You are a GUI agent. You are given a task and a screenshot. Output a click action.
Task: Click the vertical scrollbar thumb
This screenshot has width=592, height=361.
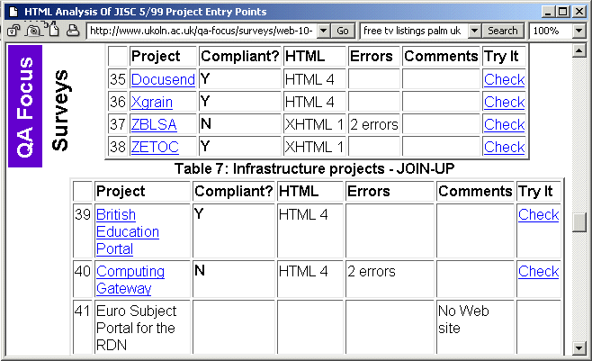(x=579, y=222)
